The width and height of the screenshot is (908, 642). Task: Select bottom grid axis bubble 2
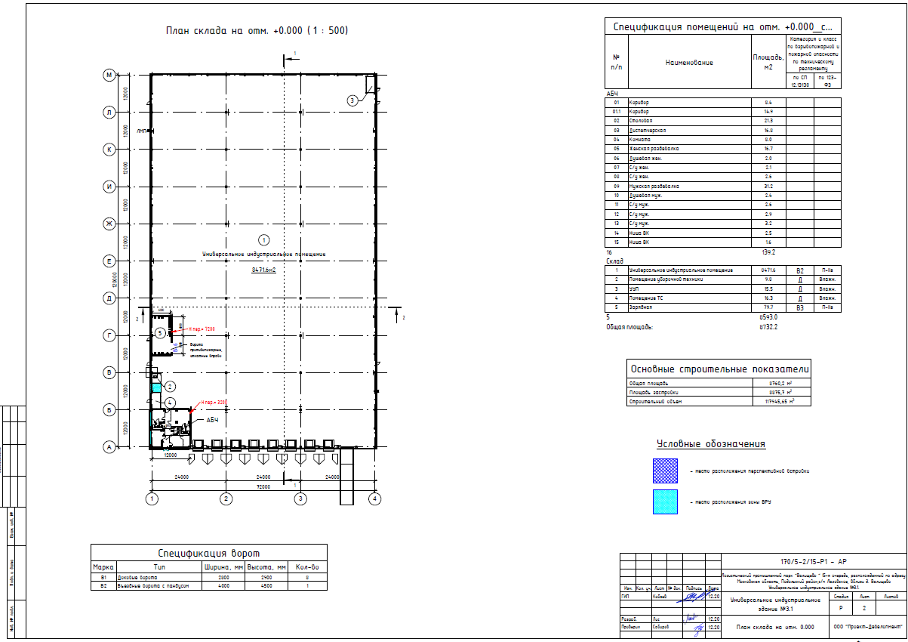(226, 498)
